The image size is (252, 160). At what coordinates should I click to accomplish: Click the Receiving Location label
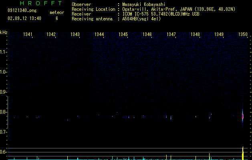93,9
